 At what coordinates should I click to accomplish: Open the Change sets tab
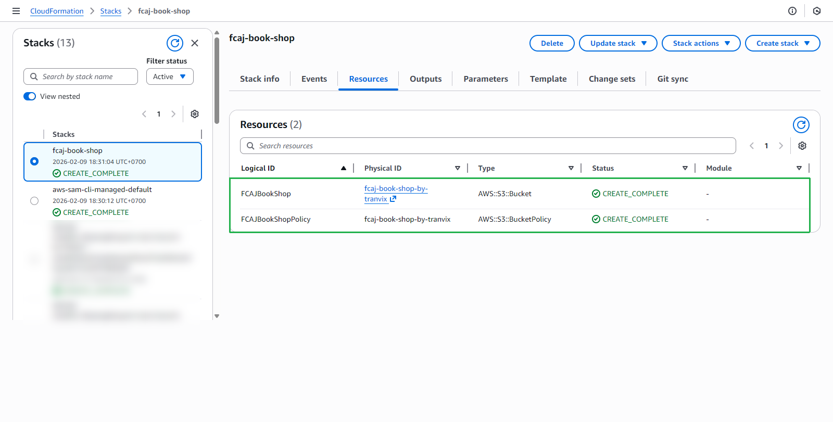pyautogui.click(x=612, y=79)
